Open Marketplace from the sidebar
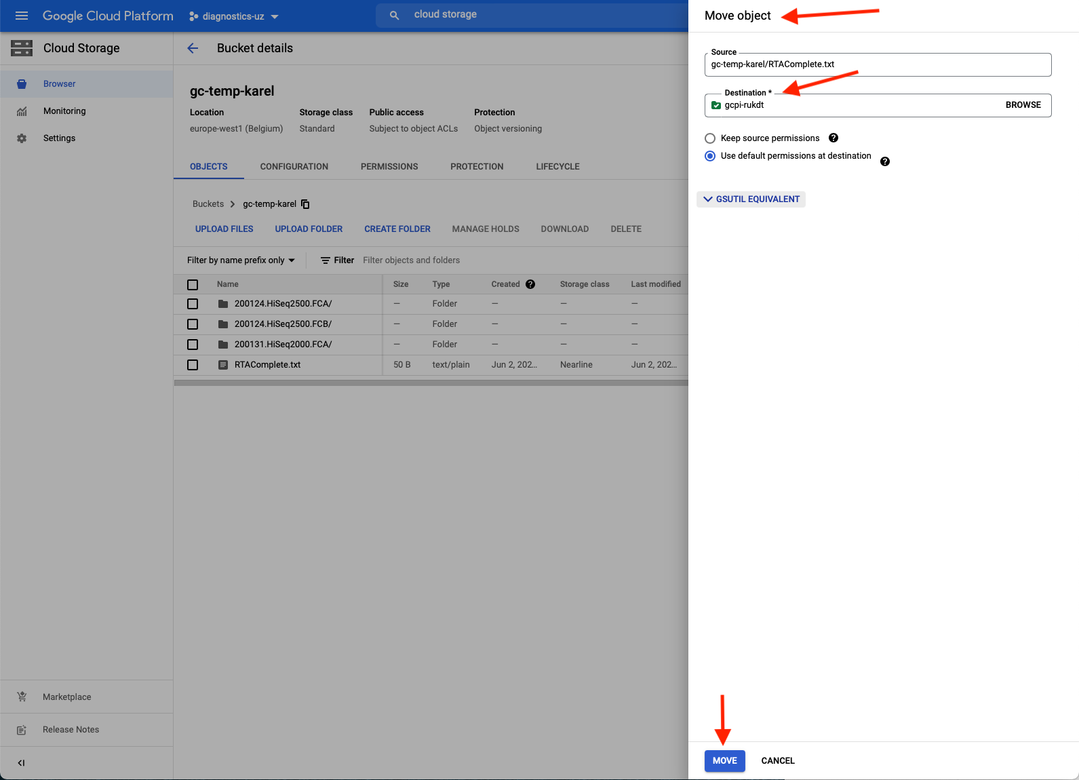 click(x=66, y=697)
